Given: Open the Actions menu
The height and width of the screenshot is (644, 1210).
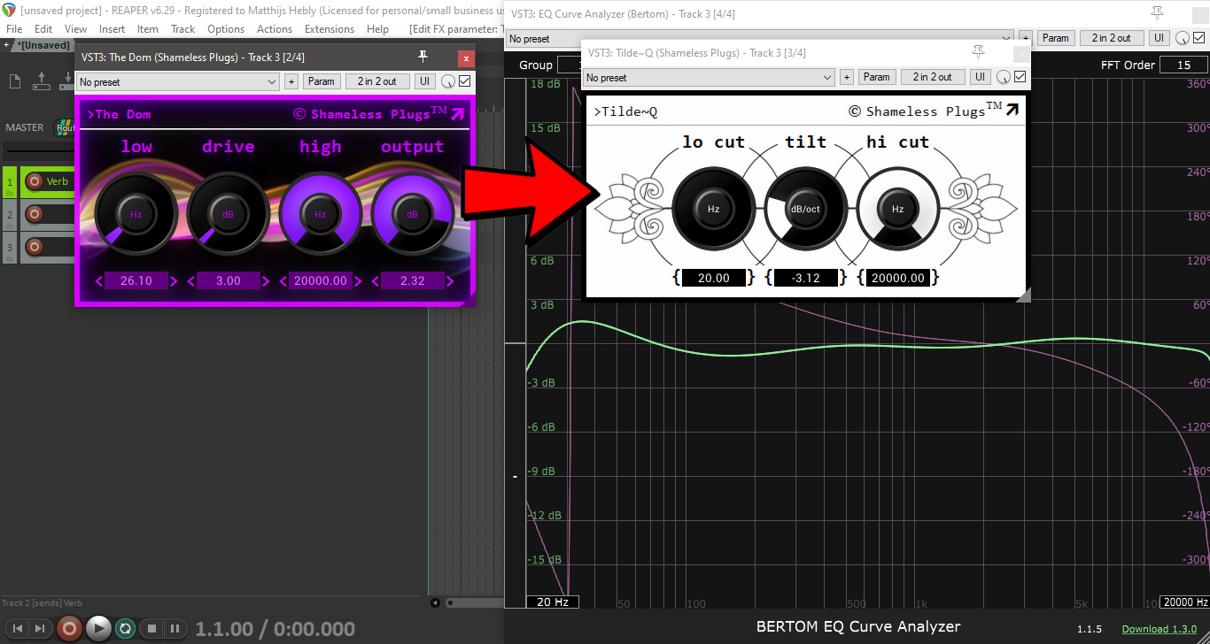Looking at the screenshot, I should (x=275, y=29).
